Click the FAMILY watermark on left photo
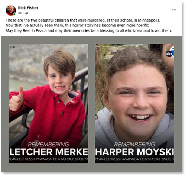 (13, 47)
